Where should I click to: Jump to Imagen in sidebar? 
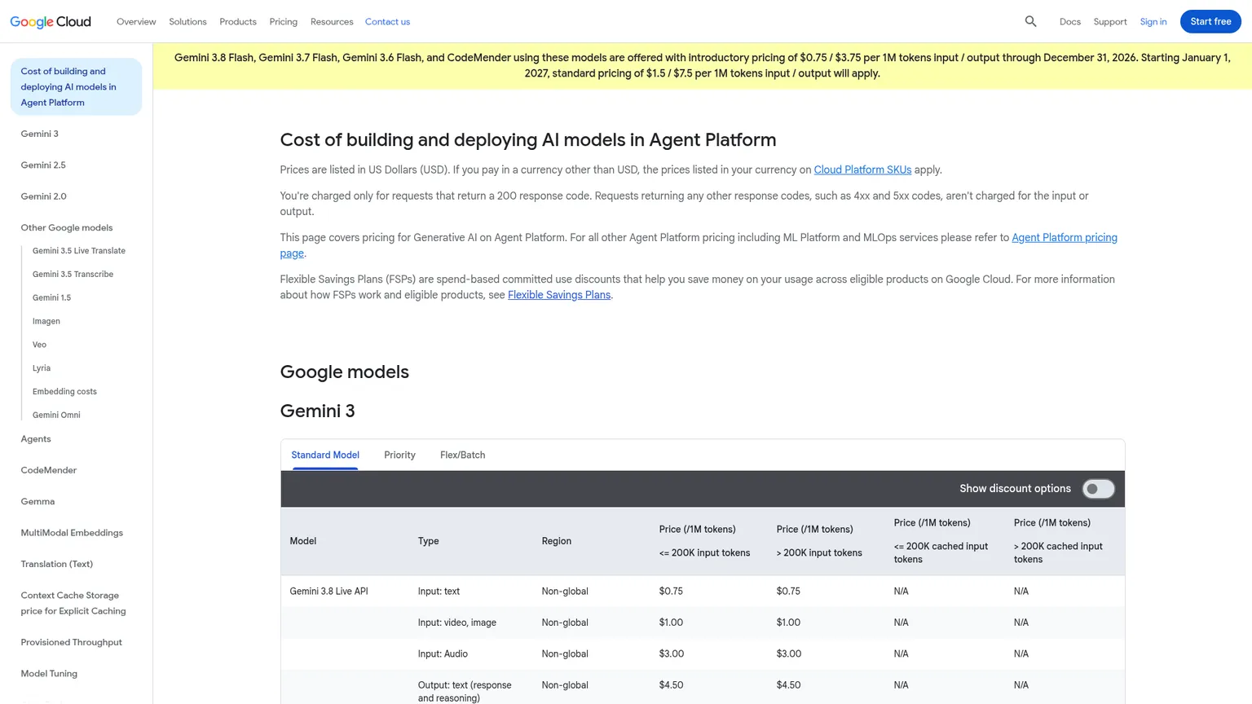click(x=46, y=322)
